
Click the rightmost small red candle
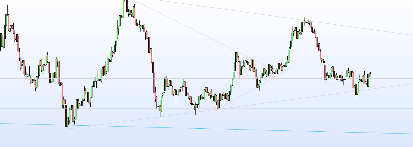click(370, 75)
